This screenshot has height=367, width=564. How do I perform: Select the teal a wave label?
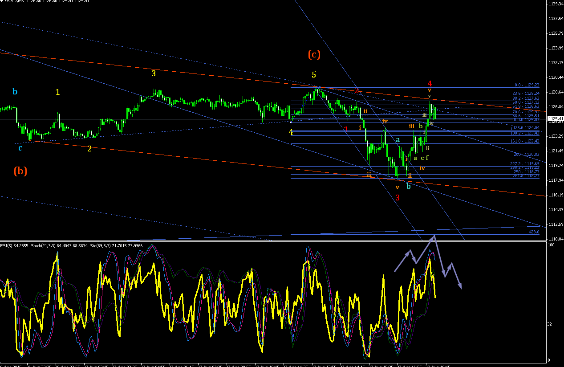coord(398,140)
